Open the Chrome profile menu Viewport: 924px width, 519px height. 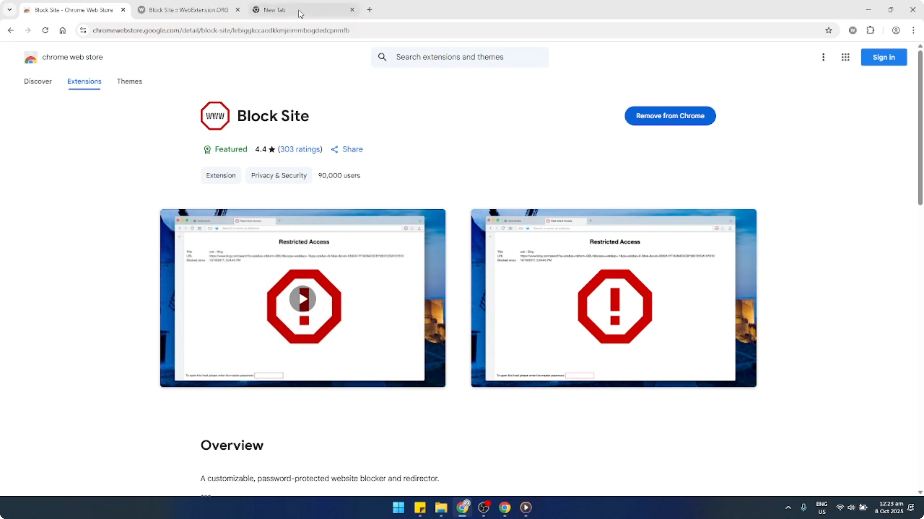click(896, 30)
